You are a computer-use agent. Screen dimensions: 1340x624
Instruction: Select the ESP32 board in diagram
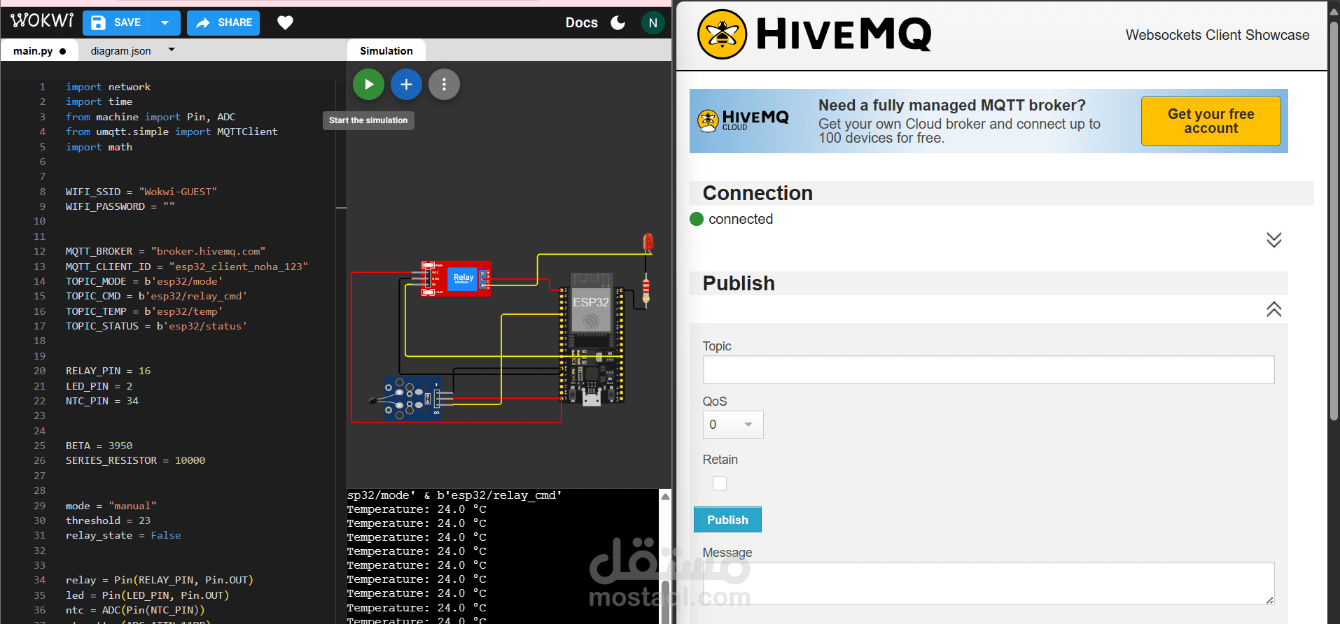point(592,339)
